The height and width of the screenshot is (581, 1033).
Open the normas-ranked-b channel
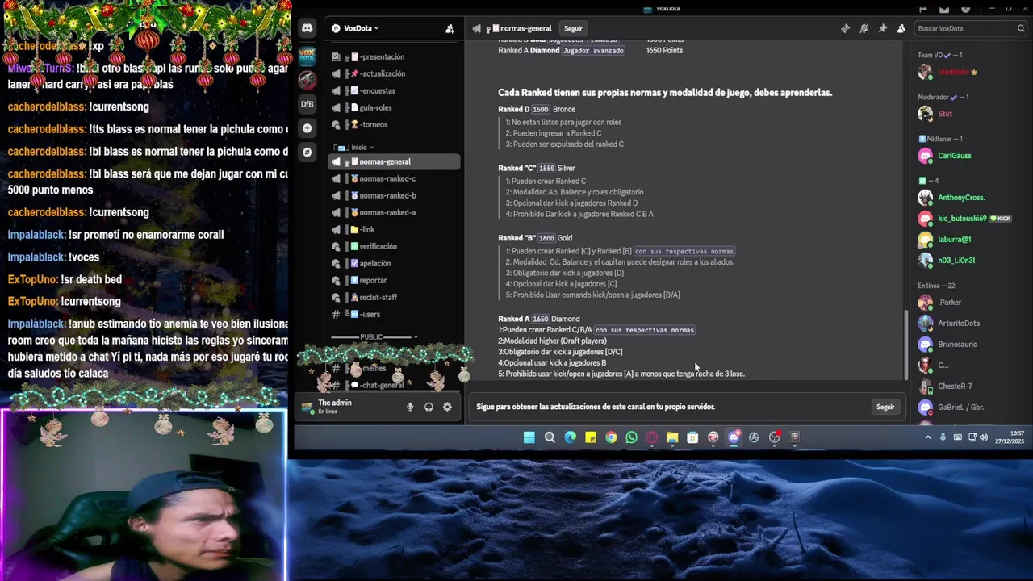pos(394,195)
